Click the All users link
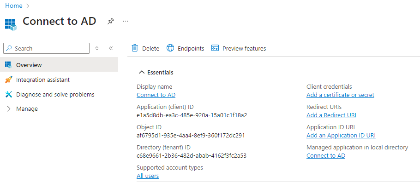Viewport: 420px width, 188px height. pyautogui.click(x=148, y=176)
